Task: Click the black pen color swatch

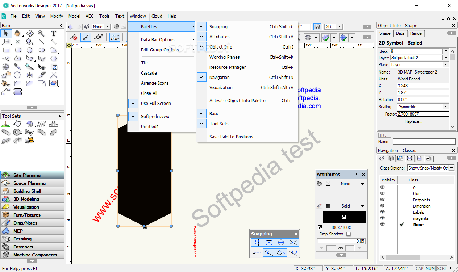Action: coord(344,217)
